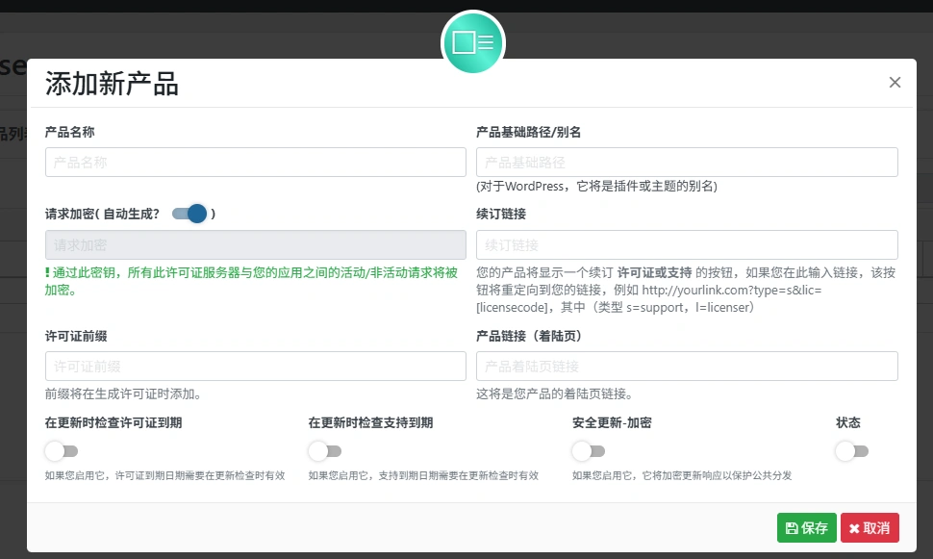
Task: Click the 如果您启用它，它将加密更新响应 hint text
Action: point(682,475)
